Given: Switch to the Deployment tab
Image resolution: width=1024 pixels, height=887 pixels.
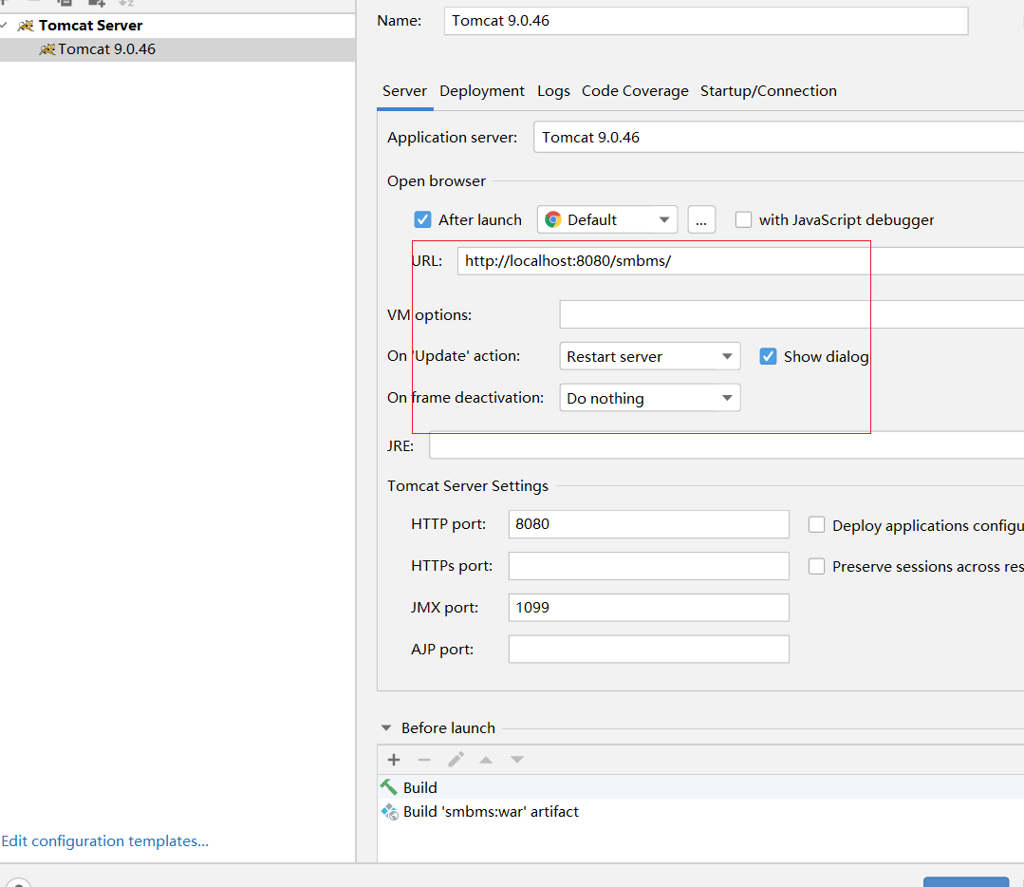Looking at the screenshot, I should [482, 91].
